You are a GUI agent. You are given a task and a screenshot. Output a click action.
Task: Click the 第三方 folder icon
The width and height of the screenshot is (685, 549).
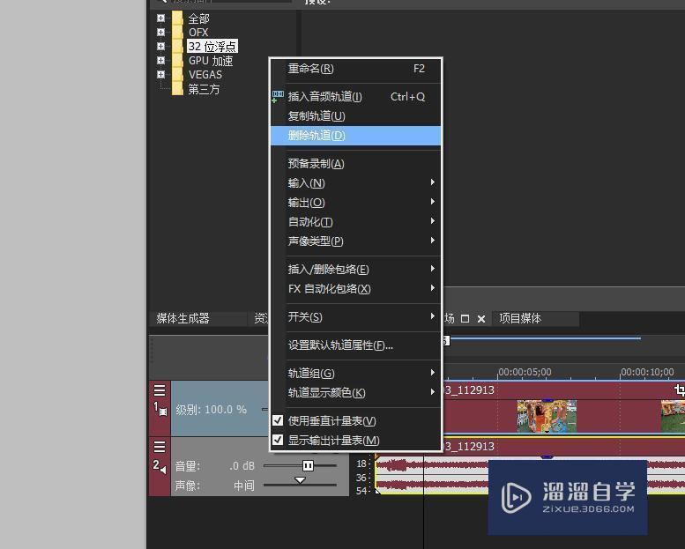[177, 89]
